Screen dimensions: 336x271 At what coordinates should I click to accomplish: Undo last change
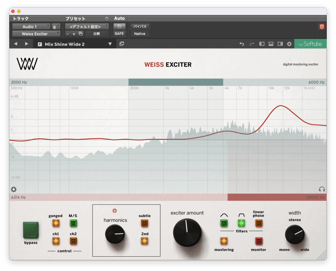tap(242, 44)
